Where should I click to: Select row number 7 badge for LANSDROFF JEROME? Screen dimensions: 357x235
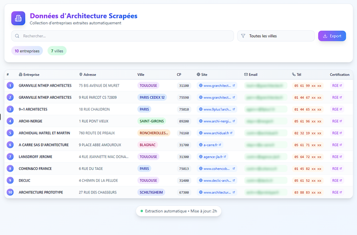[10, 157]
